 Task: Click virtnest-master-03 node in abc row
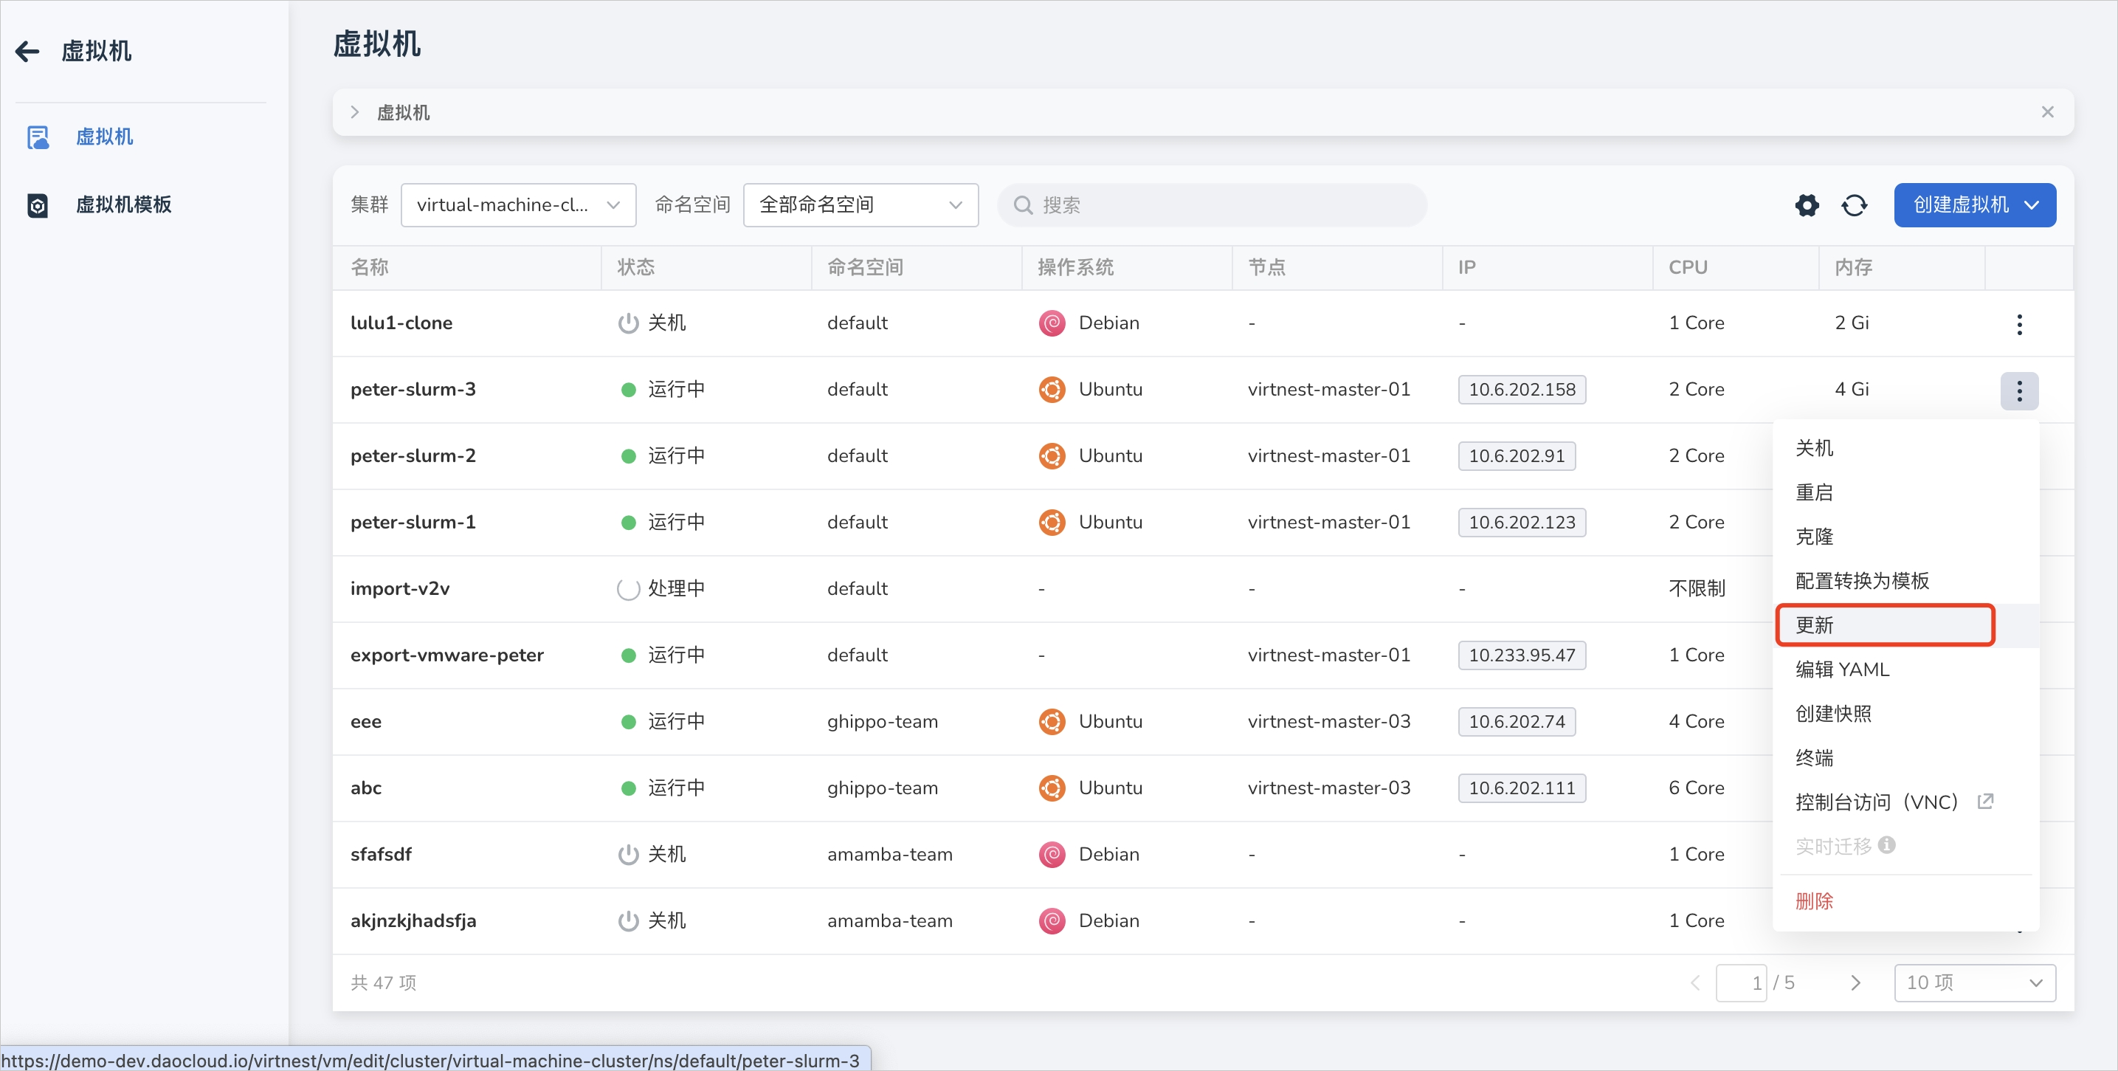1328,788
